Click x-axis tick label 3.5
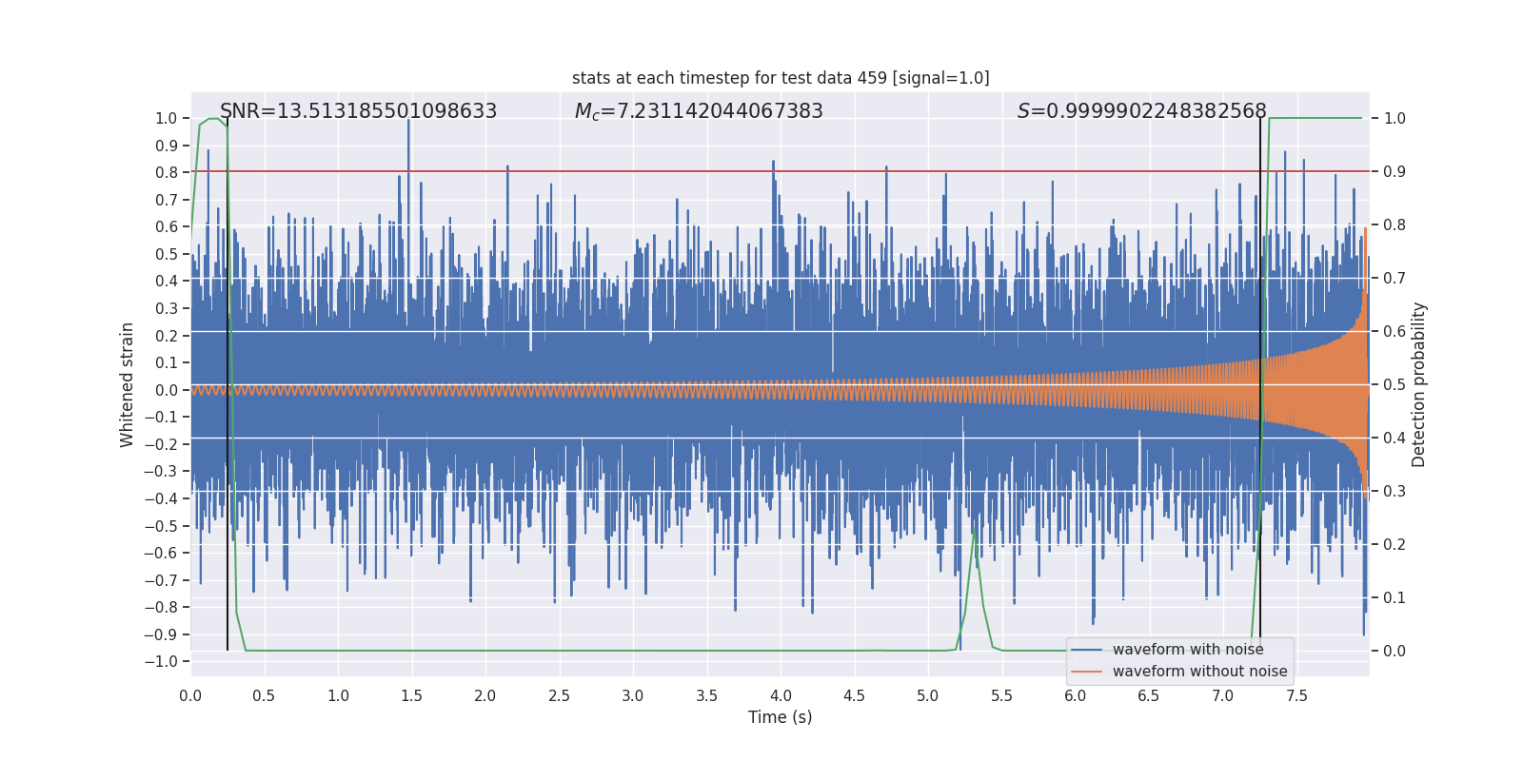The width and height of the screenshot is (1523, 761). (x=706, y=695)
